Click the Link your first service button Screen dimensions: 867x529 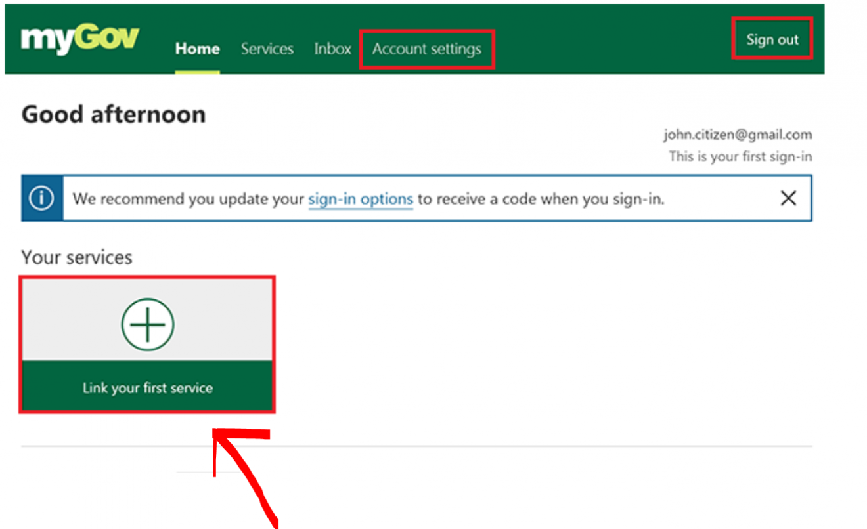(147, 387)
